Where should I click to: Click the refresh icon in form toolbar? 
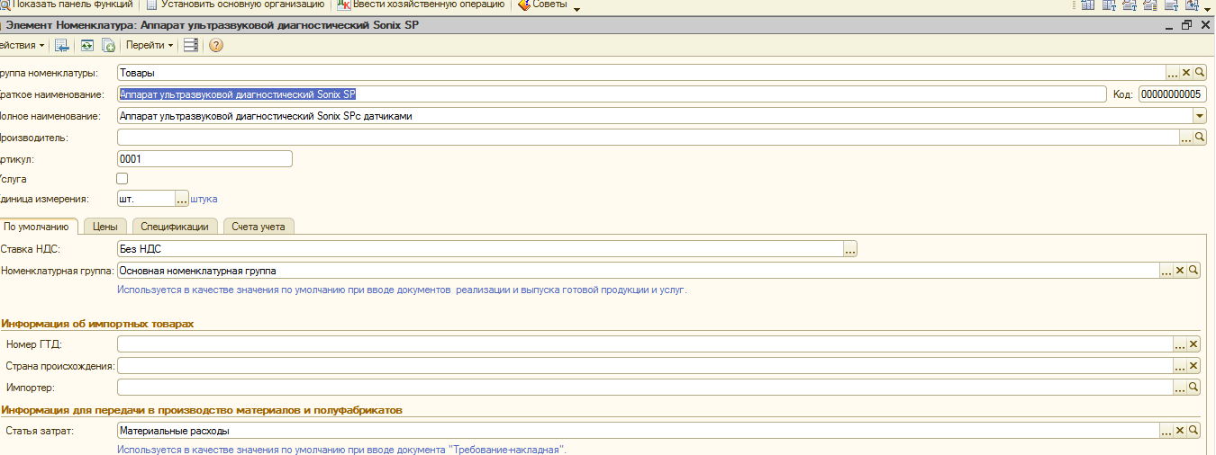click(x=86, y=45)
